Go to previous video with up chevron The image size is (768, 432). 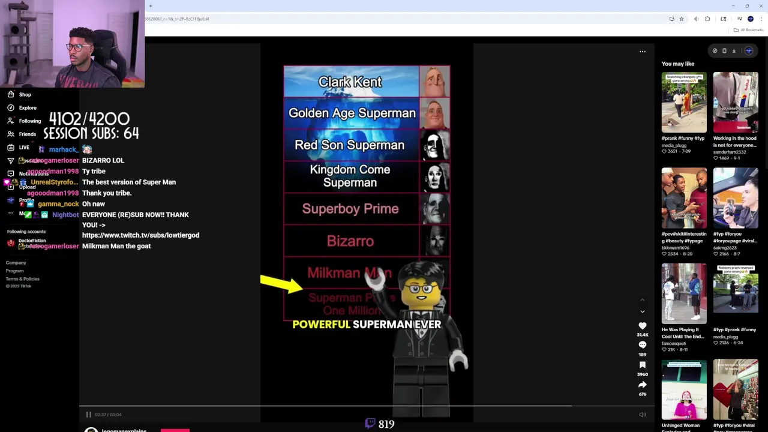coord(643,300)
